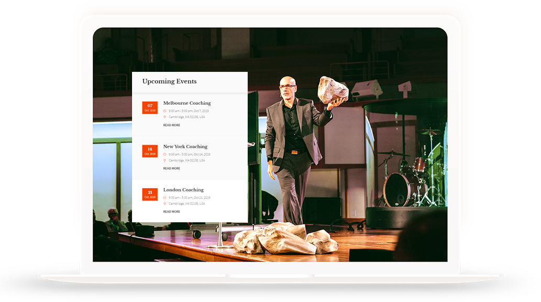Click the clock icon for Melbourne Coaching
This screenshot has height=302, width=541.
coord(165,110)
